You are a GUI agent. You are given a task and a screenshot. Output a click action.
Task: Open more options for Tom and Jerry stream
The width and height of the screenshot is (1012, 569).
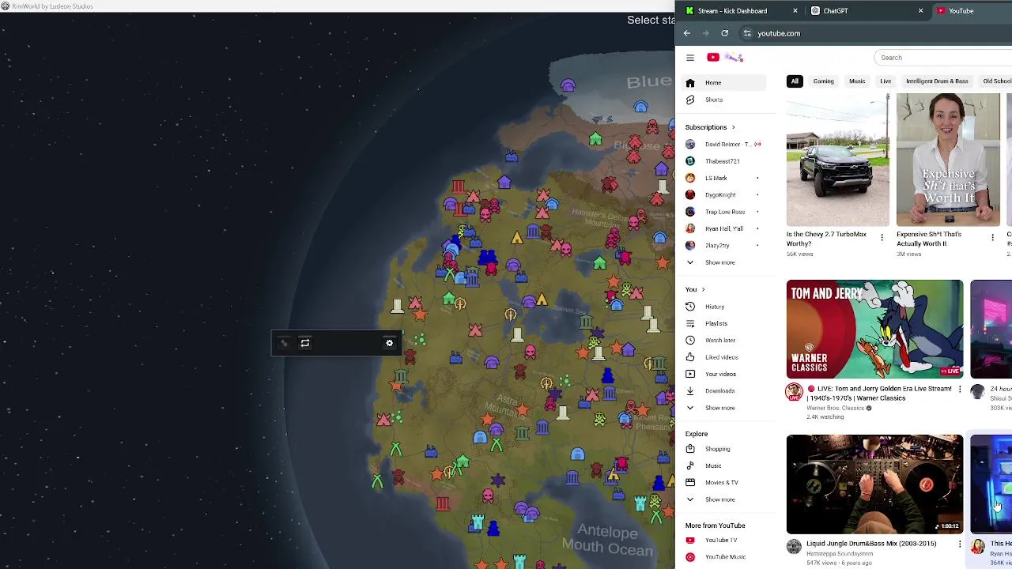click(960, 389)
